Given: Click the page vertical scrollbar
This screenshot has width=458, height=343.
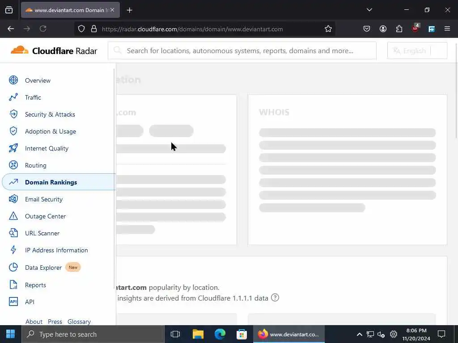Looking at the screenshot, I should click(456, 90).
